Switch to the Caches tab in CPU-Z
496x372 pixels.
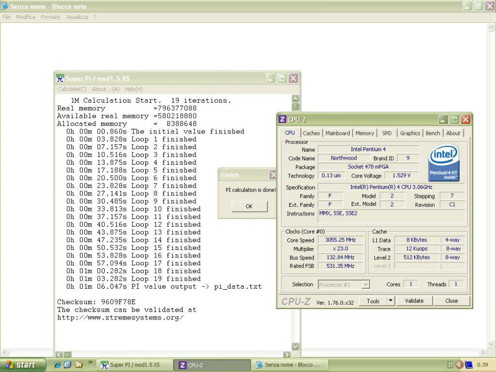(x=311, y=133)
